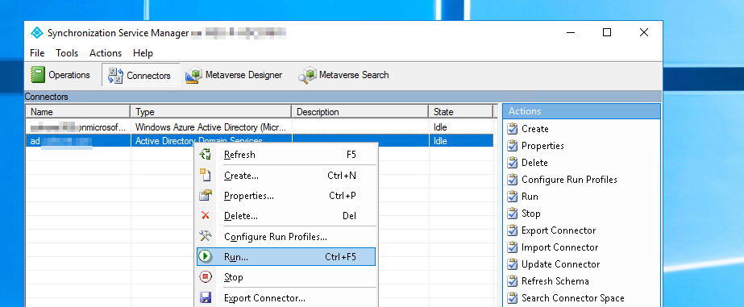Open the Tools menu
Screen dimensions: 744x307
(67, 53)
